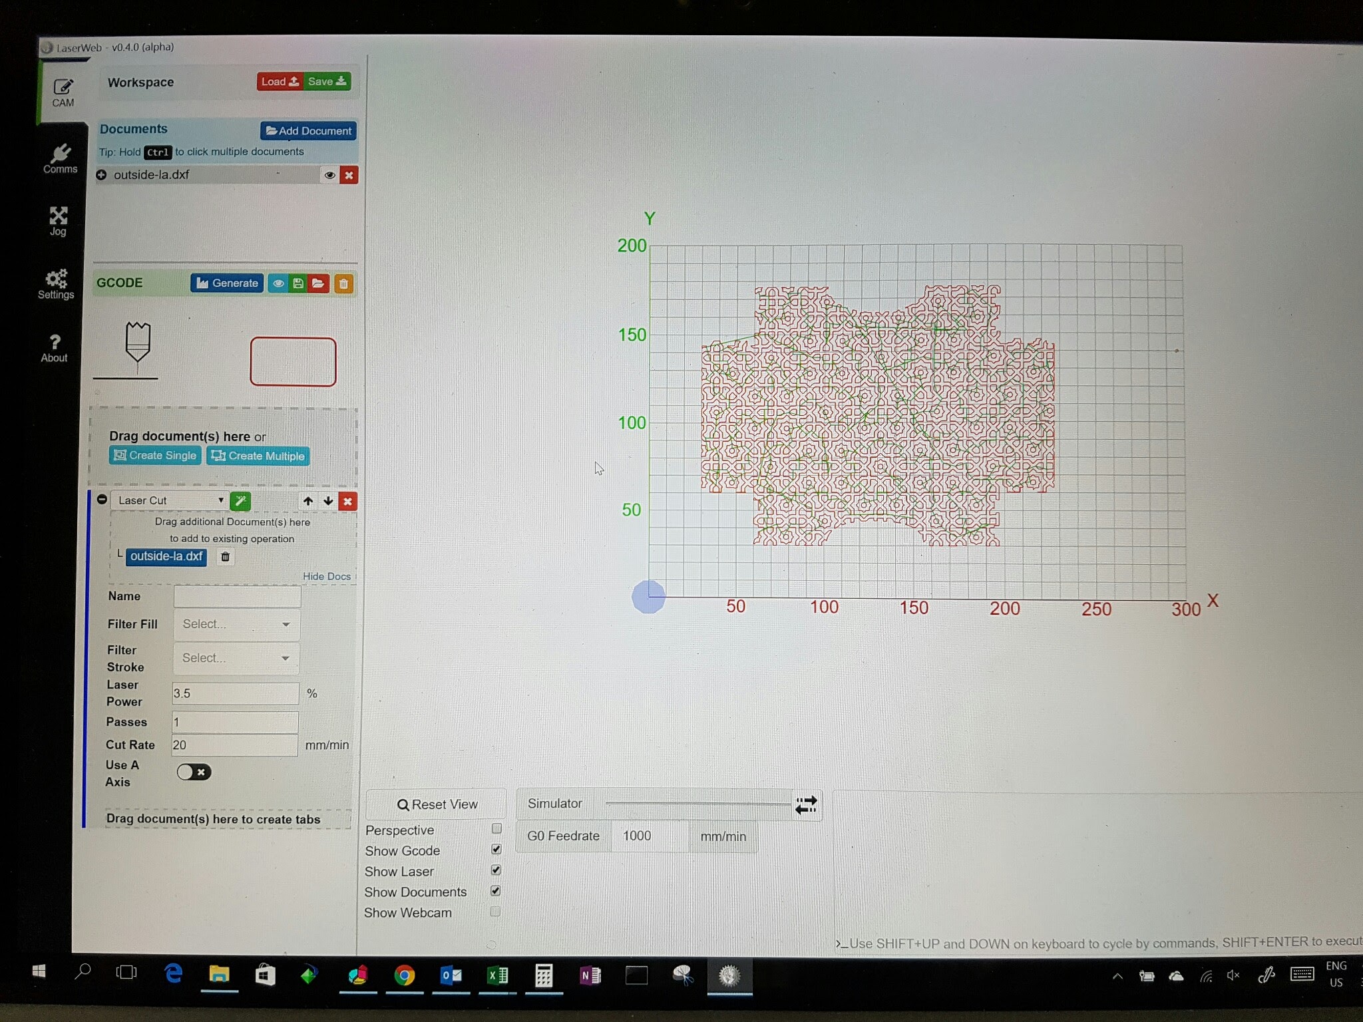Save gcode with the green disk icon
Viewport: 1363px width, 1022px height.
(x=298, y=283)
